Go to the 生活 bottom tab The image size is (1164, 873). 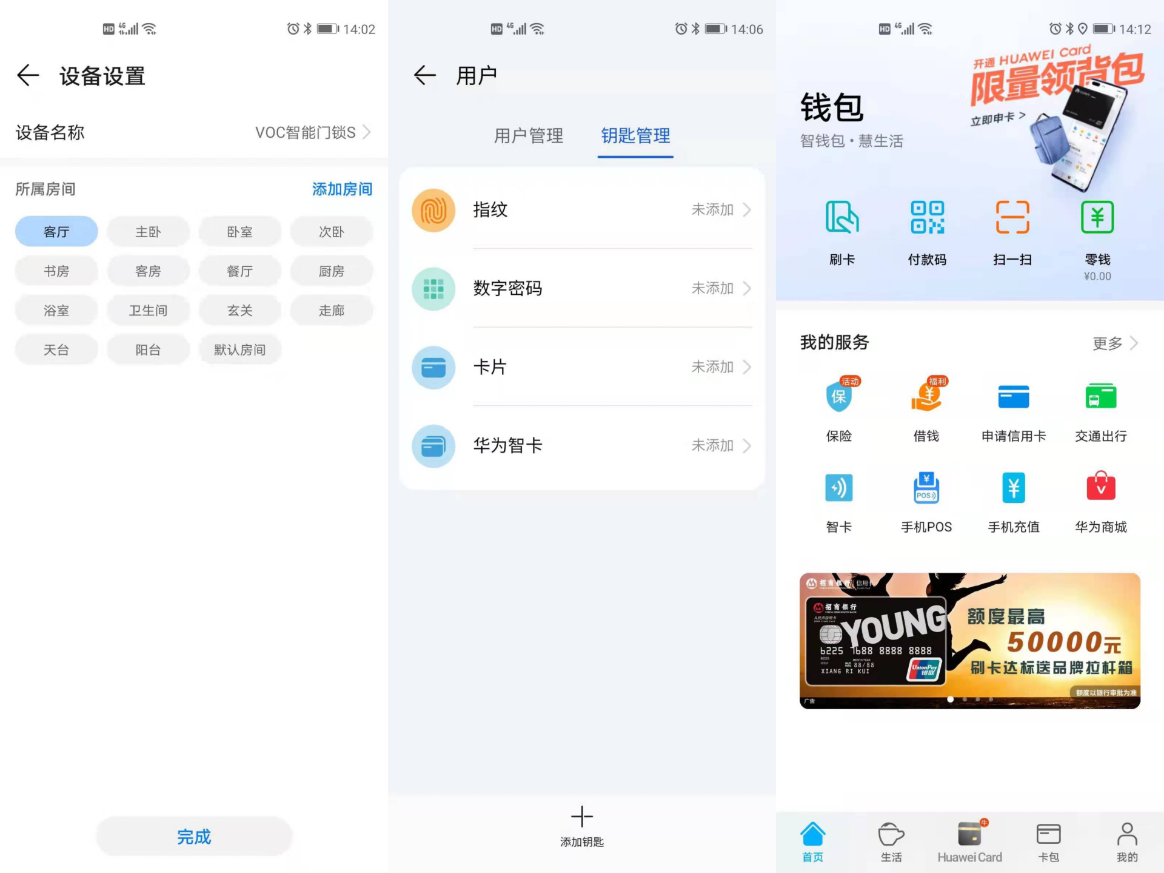tap(891, 842)
